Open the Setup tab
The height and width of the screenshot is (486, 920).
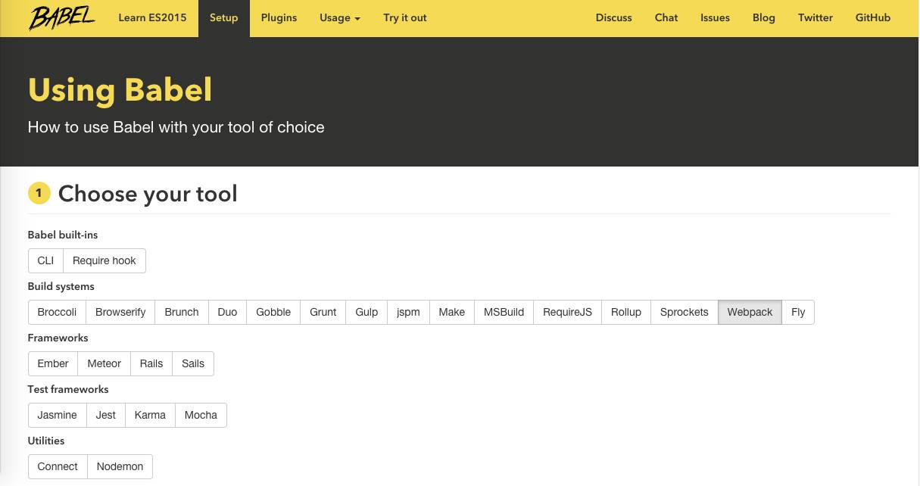224,17
